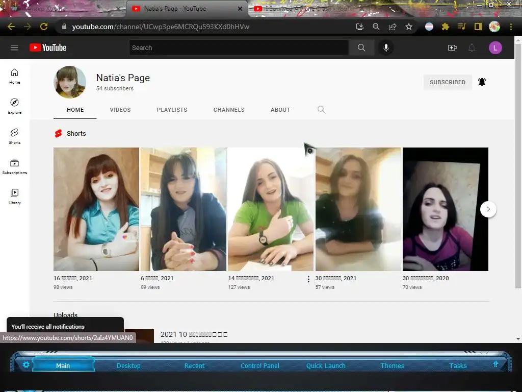Click the dock pin arrow icon

(495, 364)
